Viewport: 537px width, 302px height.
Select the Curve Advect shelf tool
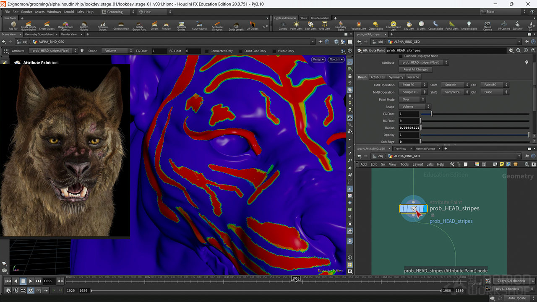(x=200, y=24)
